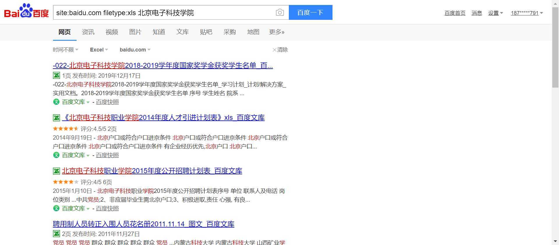Open the 消息 messages link
Screen dimensions: 559x245
pyautogui.click(x=477, y=13)
